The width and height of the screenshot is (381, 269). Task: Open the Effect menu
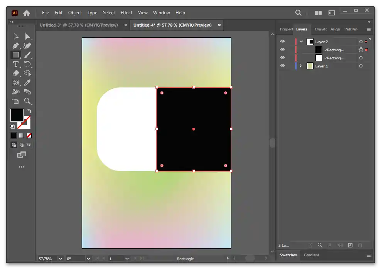pos(126,13)
